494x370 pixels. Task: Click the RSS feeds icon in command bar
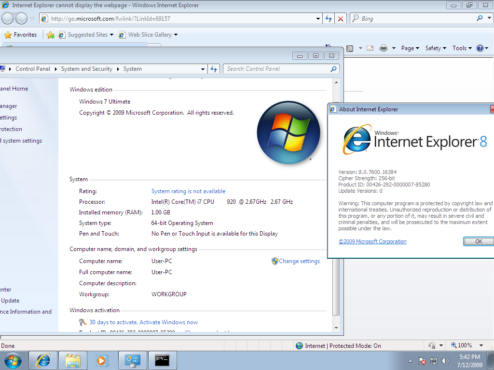click(x=350, y=48)
